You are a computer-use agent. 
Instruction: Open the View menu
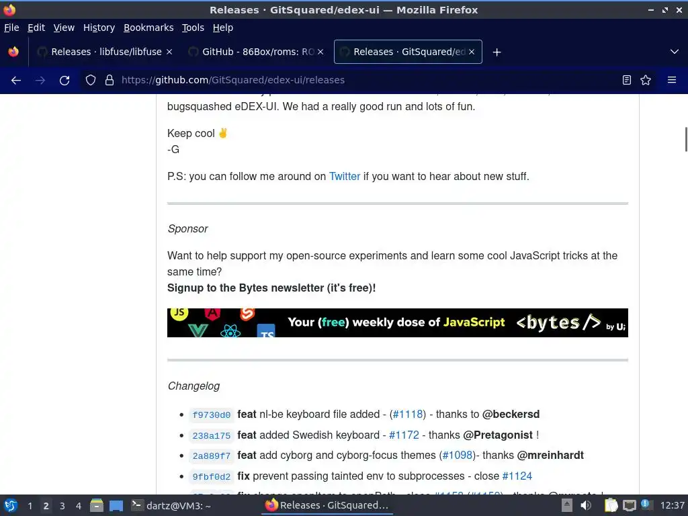64,28
